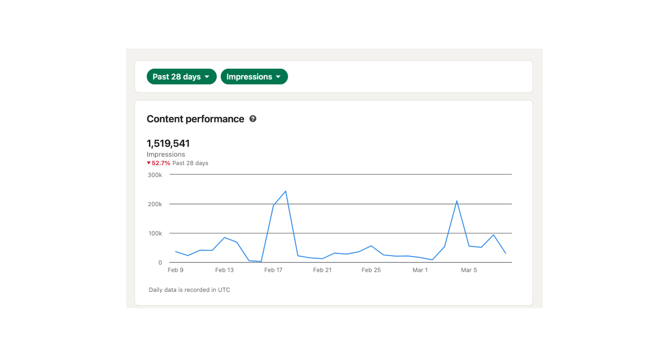Screen dimensions: 669x357
Task: Select the chart peak near Mar 4
Action: tap(457, 201)
